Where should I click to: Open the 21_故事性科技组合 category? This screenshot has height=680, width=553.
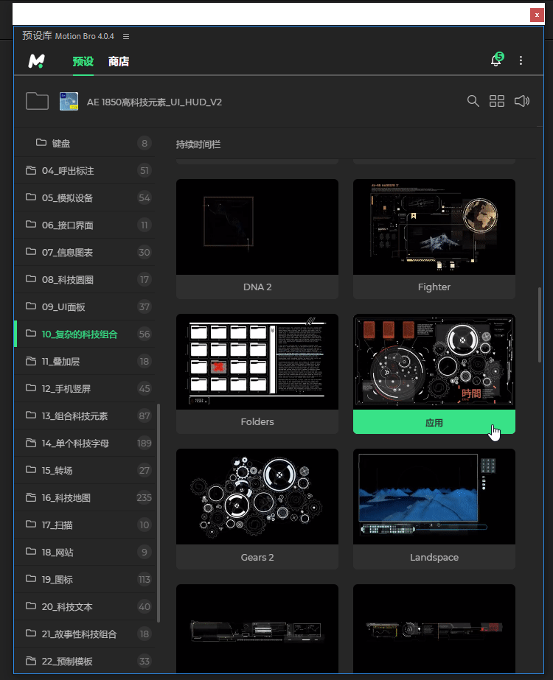point(85,634)
